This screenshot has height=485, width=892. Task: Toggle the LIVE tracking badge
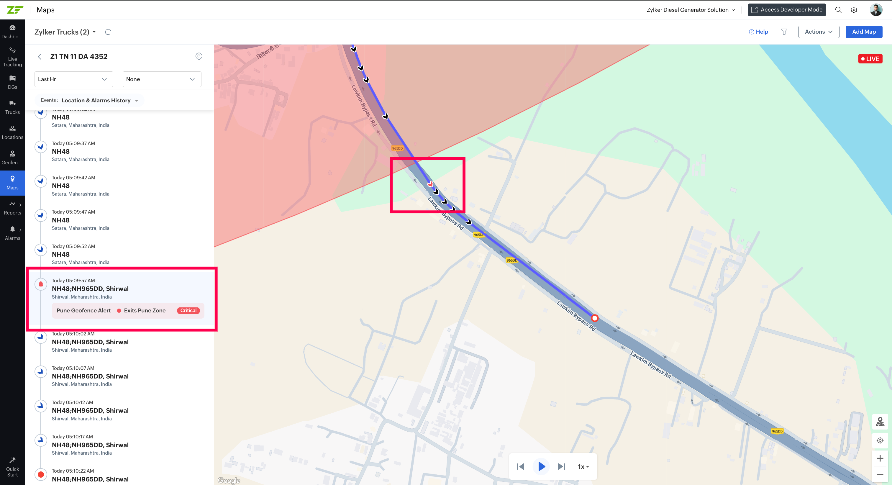(870, 59)
